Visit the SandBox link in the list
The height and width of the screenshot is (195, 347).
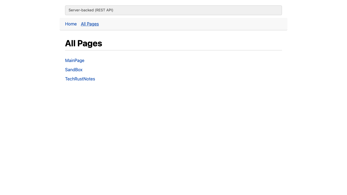coord(74,70)
